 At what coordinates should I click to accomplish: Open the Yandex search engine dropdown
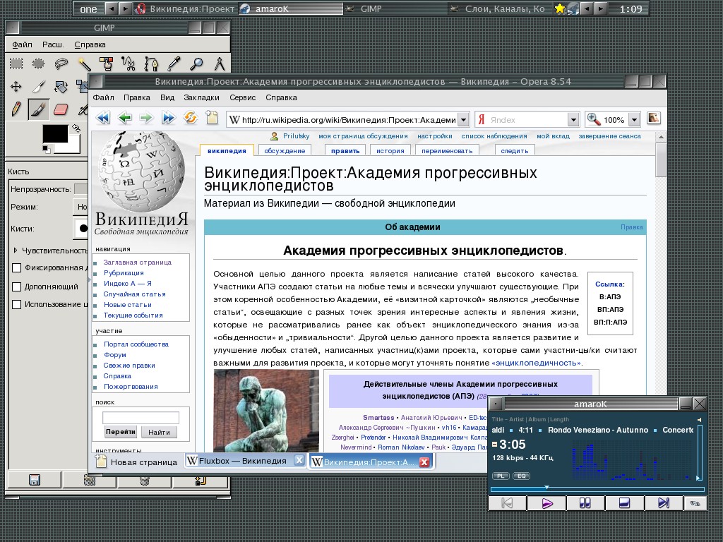(x=573, y=120)
